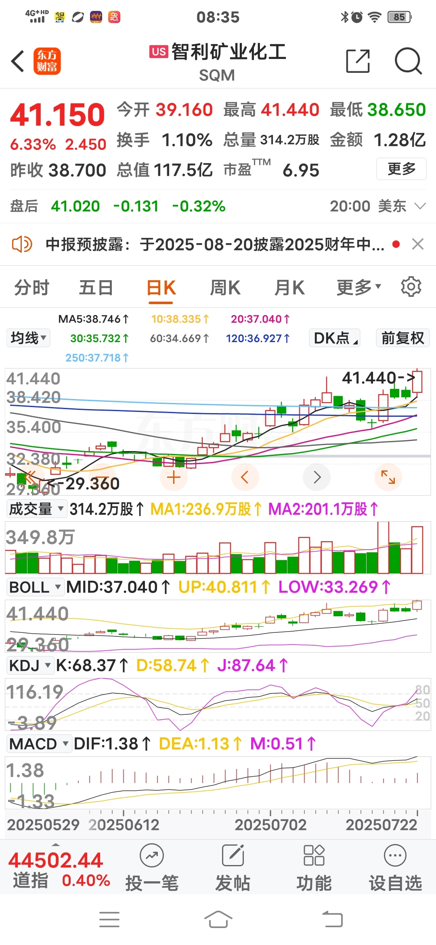The height and width of the screenshot is (945, 436).
Task: Tap the 20250722 date marker
Action: (x=381, y=824)
